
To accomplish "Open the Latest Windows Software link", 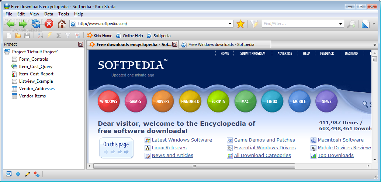I will click(x=182, y=140).
